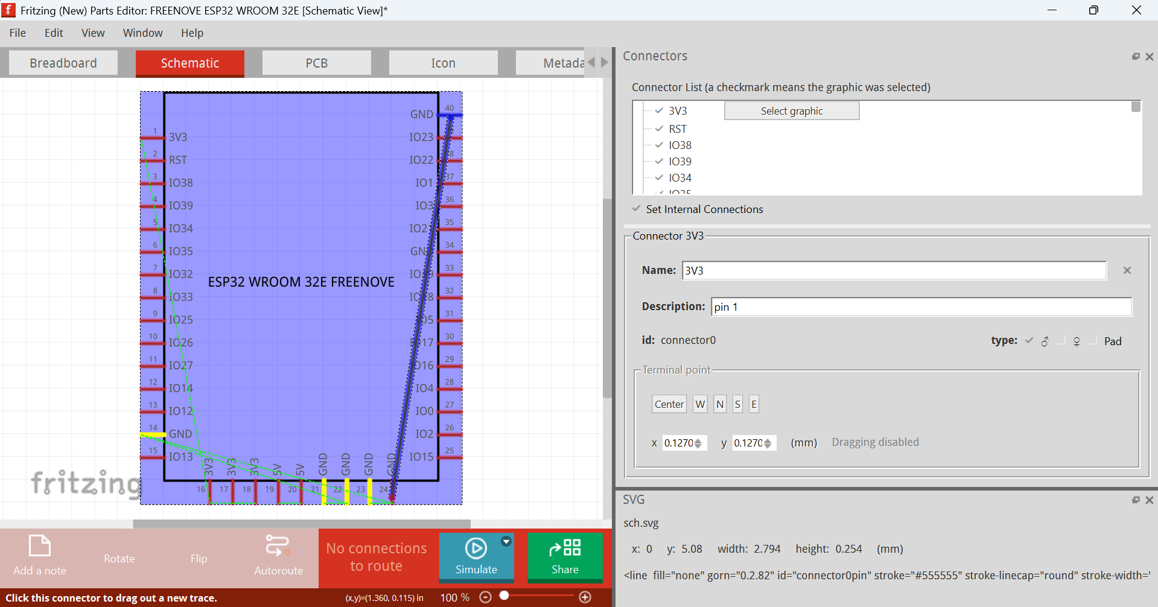1158x607 pixels.
Task: Click the Autoroute icon
Action: (278, 545)
